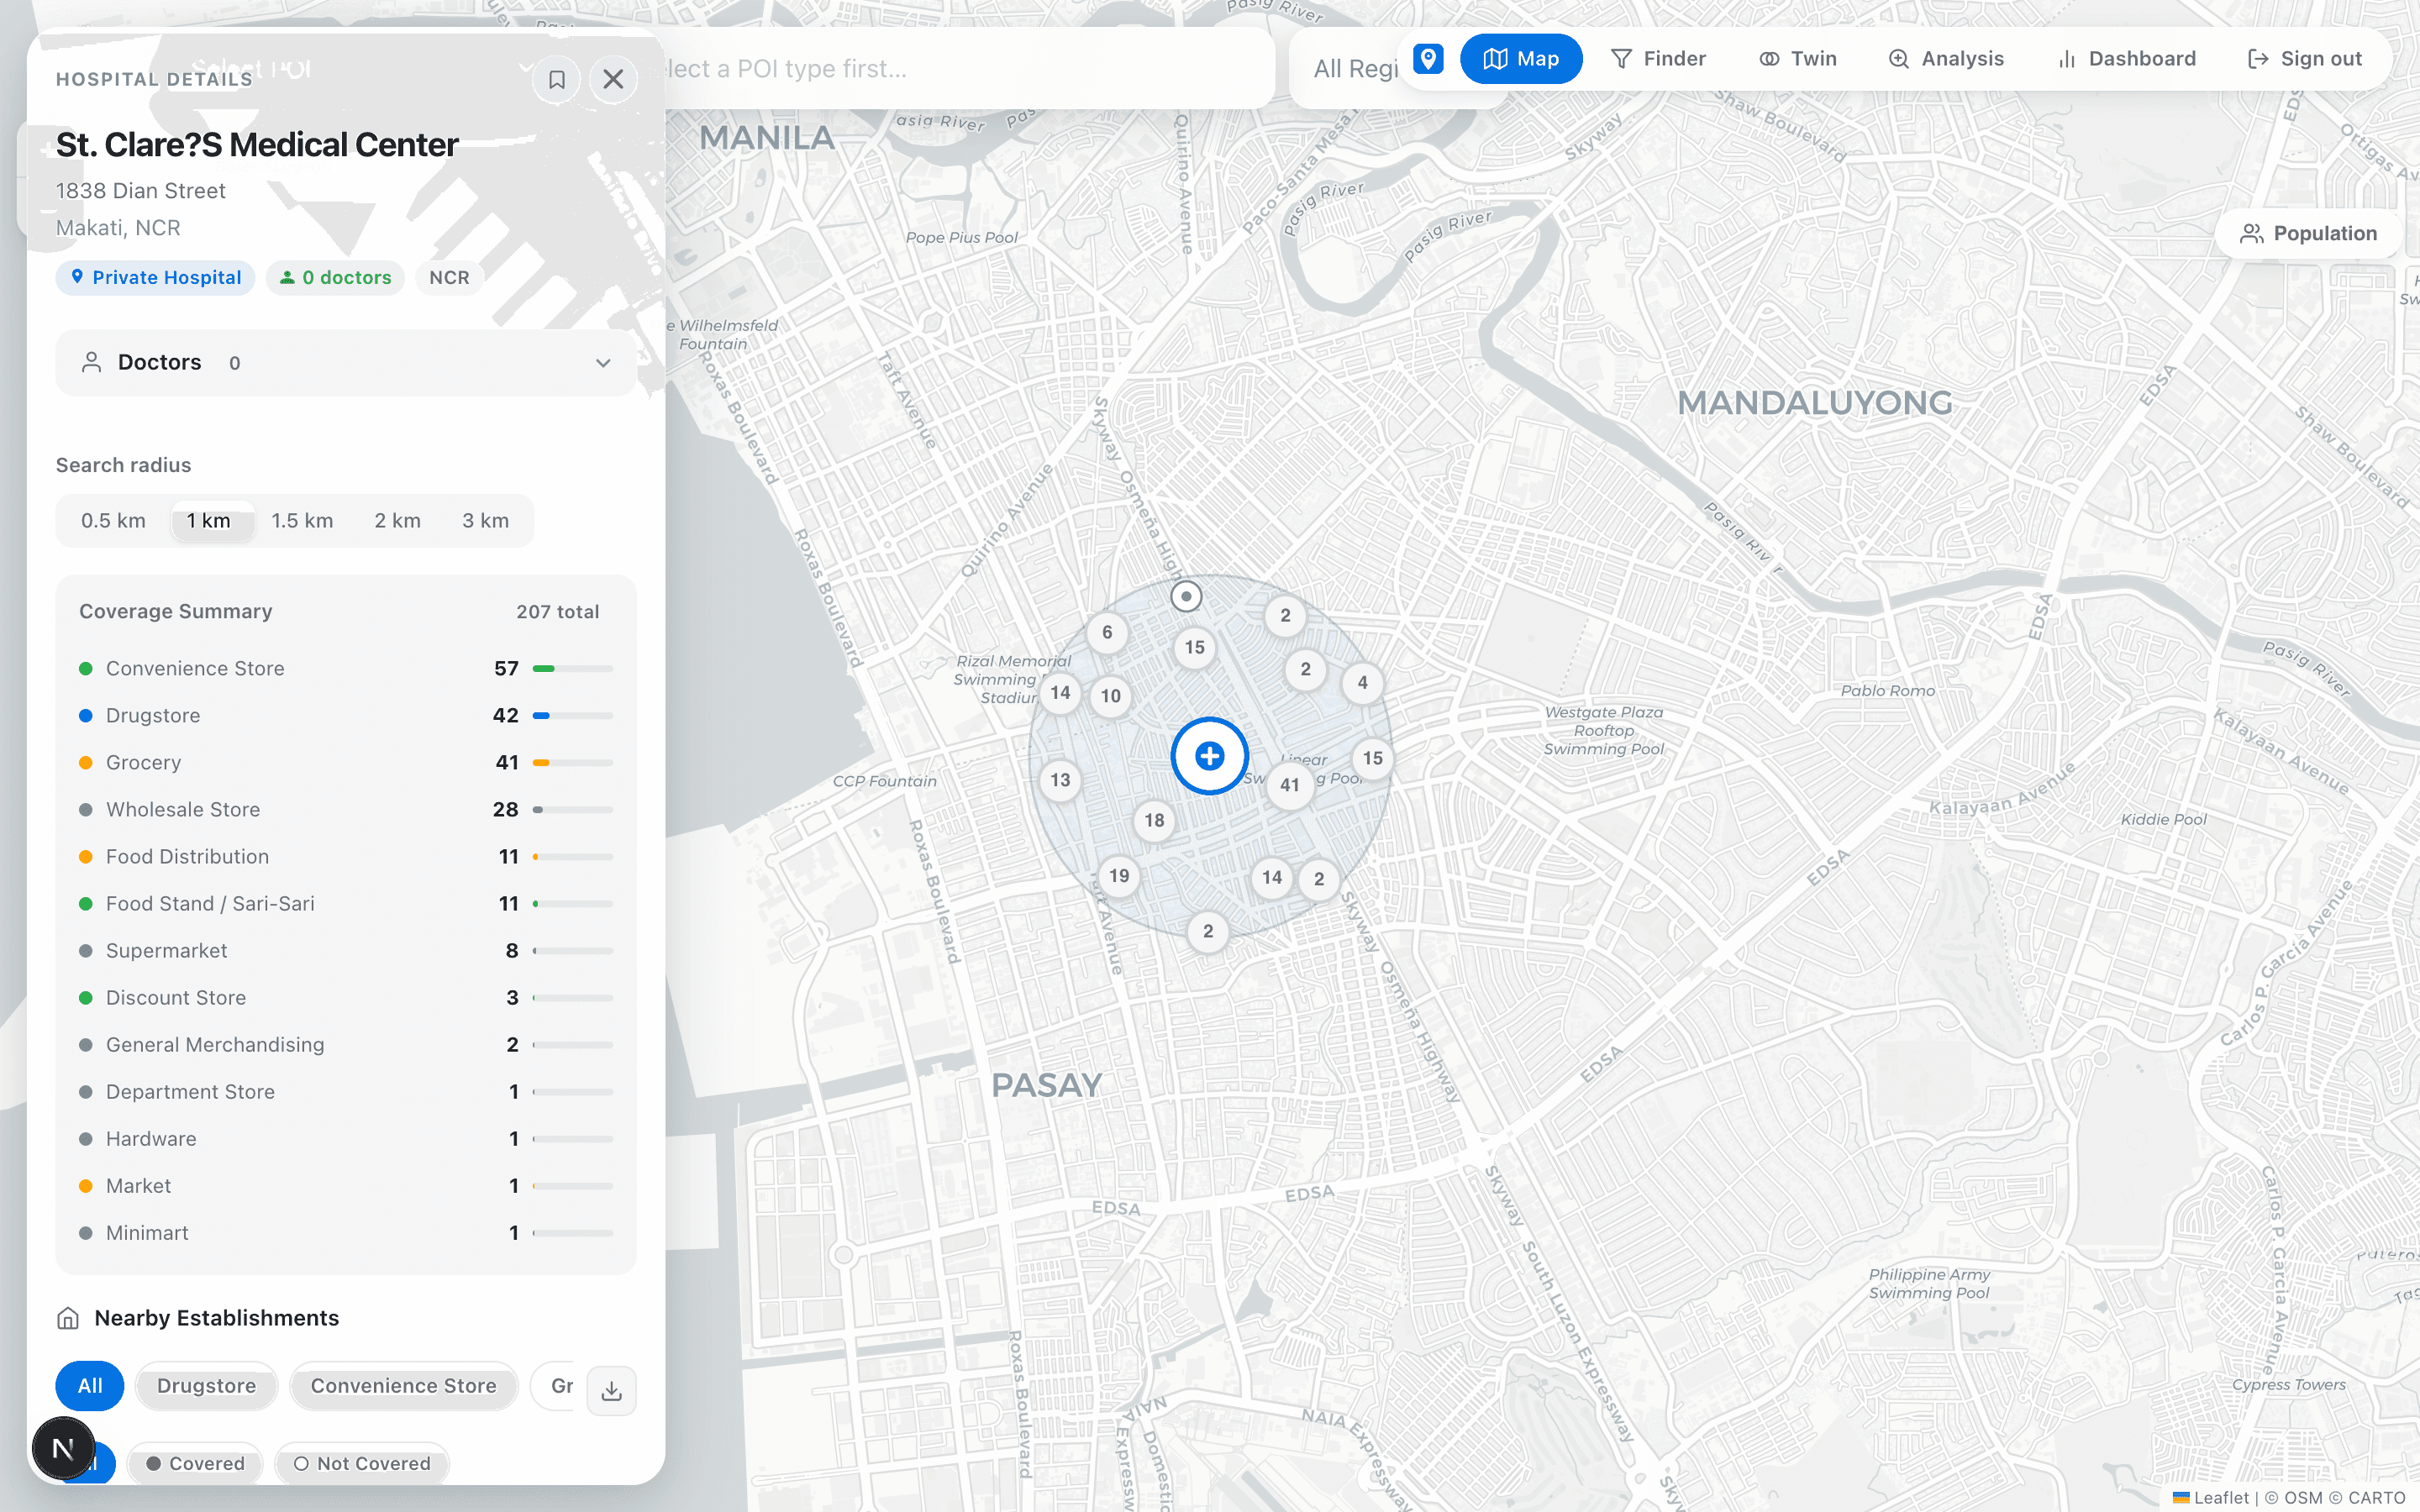The image size is (2420, 1512).
Task: Open the cluster marker labeled 19
Action: click(x=1119, y=876)
